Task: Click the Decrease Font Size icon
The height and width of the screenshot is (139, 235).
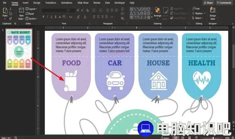Action: (x=82, y=10)
